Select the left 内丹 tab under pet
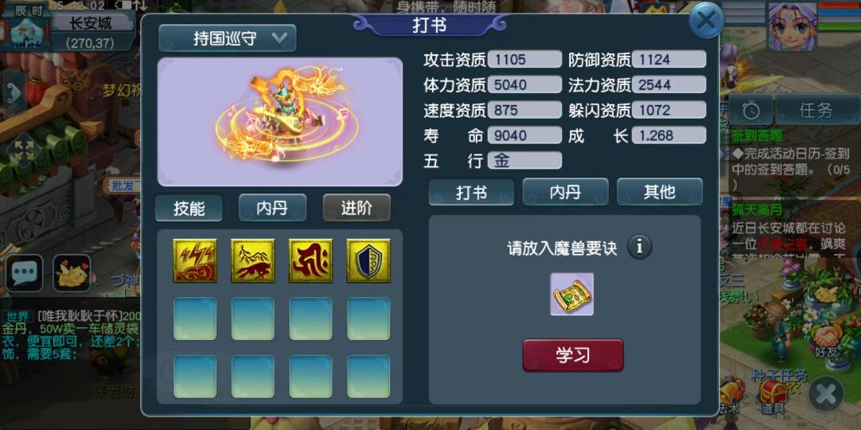The height and width of the screenshot is (430, 861). tap(273, 208)
